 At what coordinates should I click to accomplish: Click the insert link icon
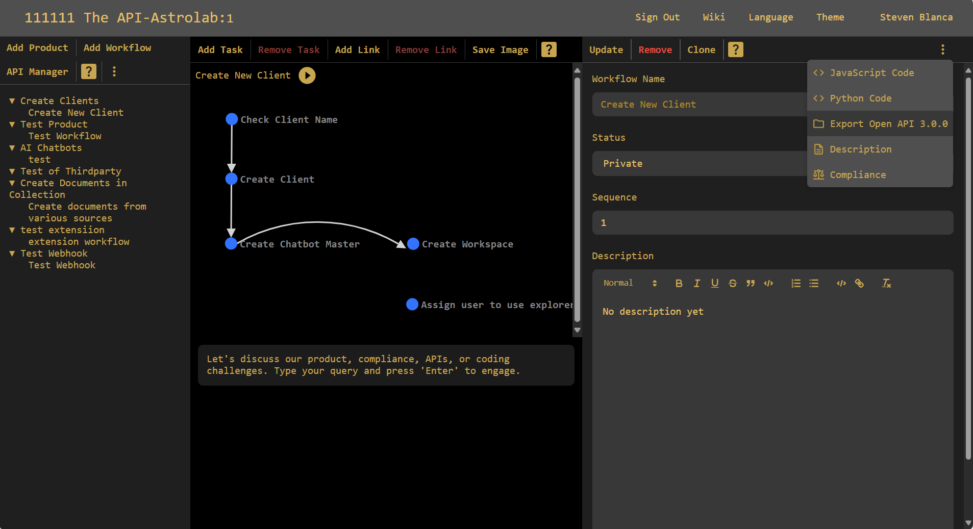point(859,283)
